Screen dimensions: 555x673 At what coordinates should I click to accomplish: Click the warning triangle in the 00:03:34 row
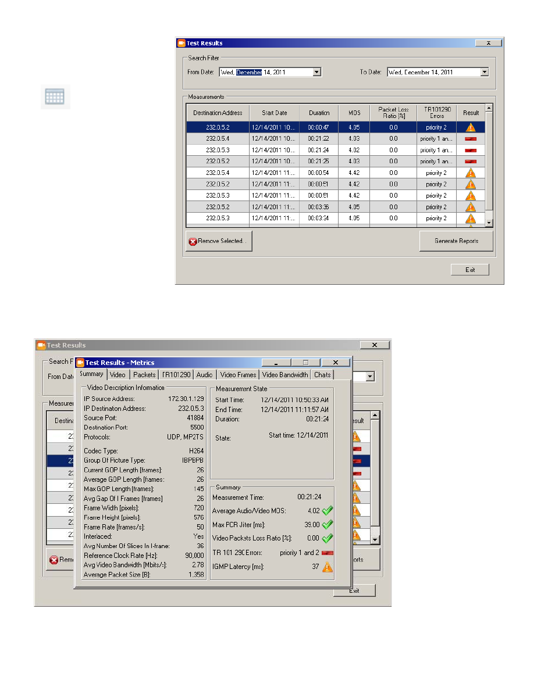coord(471,219)
